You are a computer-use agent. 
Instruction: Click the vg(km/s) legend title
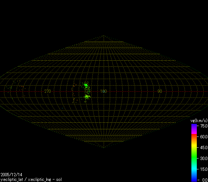pos(199,121)
